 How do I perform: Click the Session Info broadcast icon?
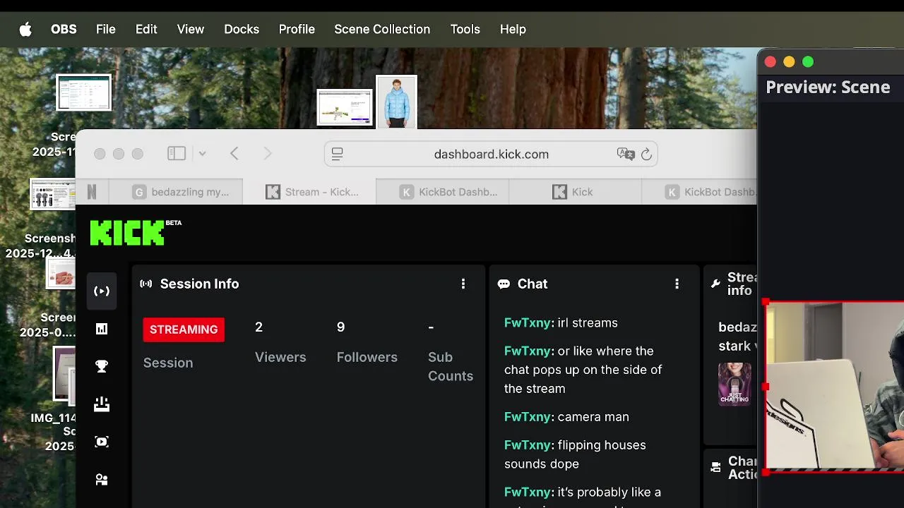[x=146, y=284]
